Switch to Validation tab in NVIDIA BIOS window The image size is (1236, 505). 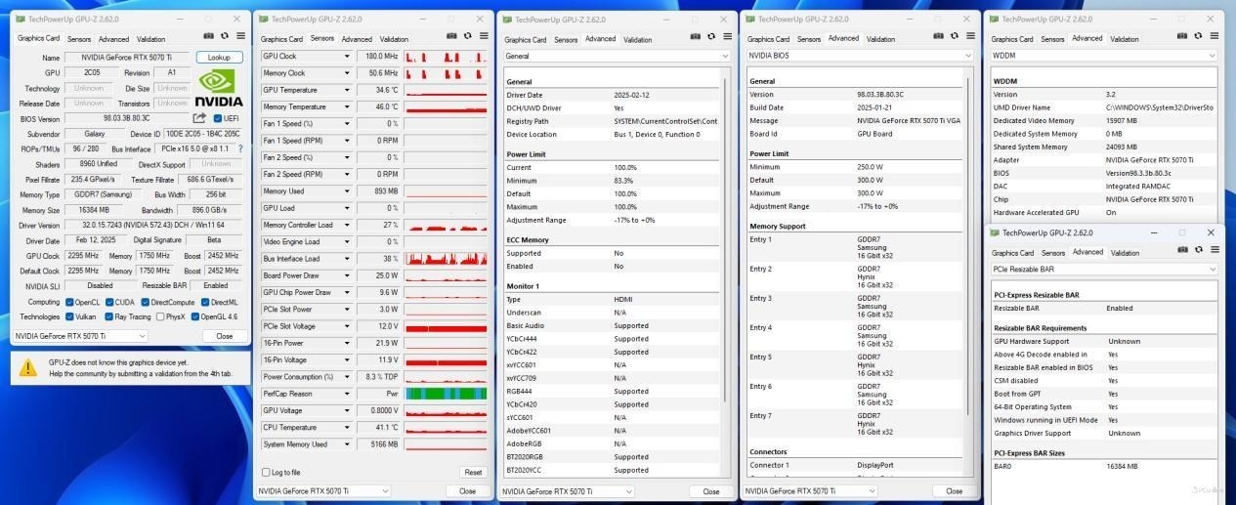coord(880,39)
